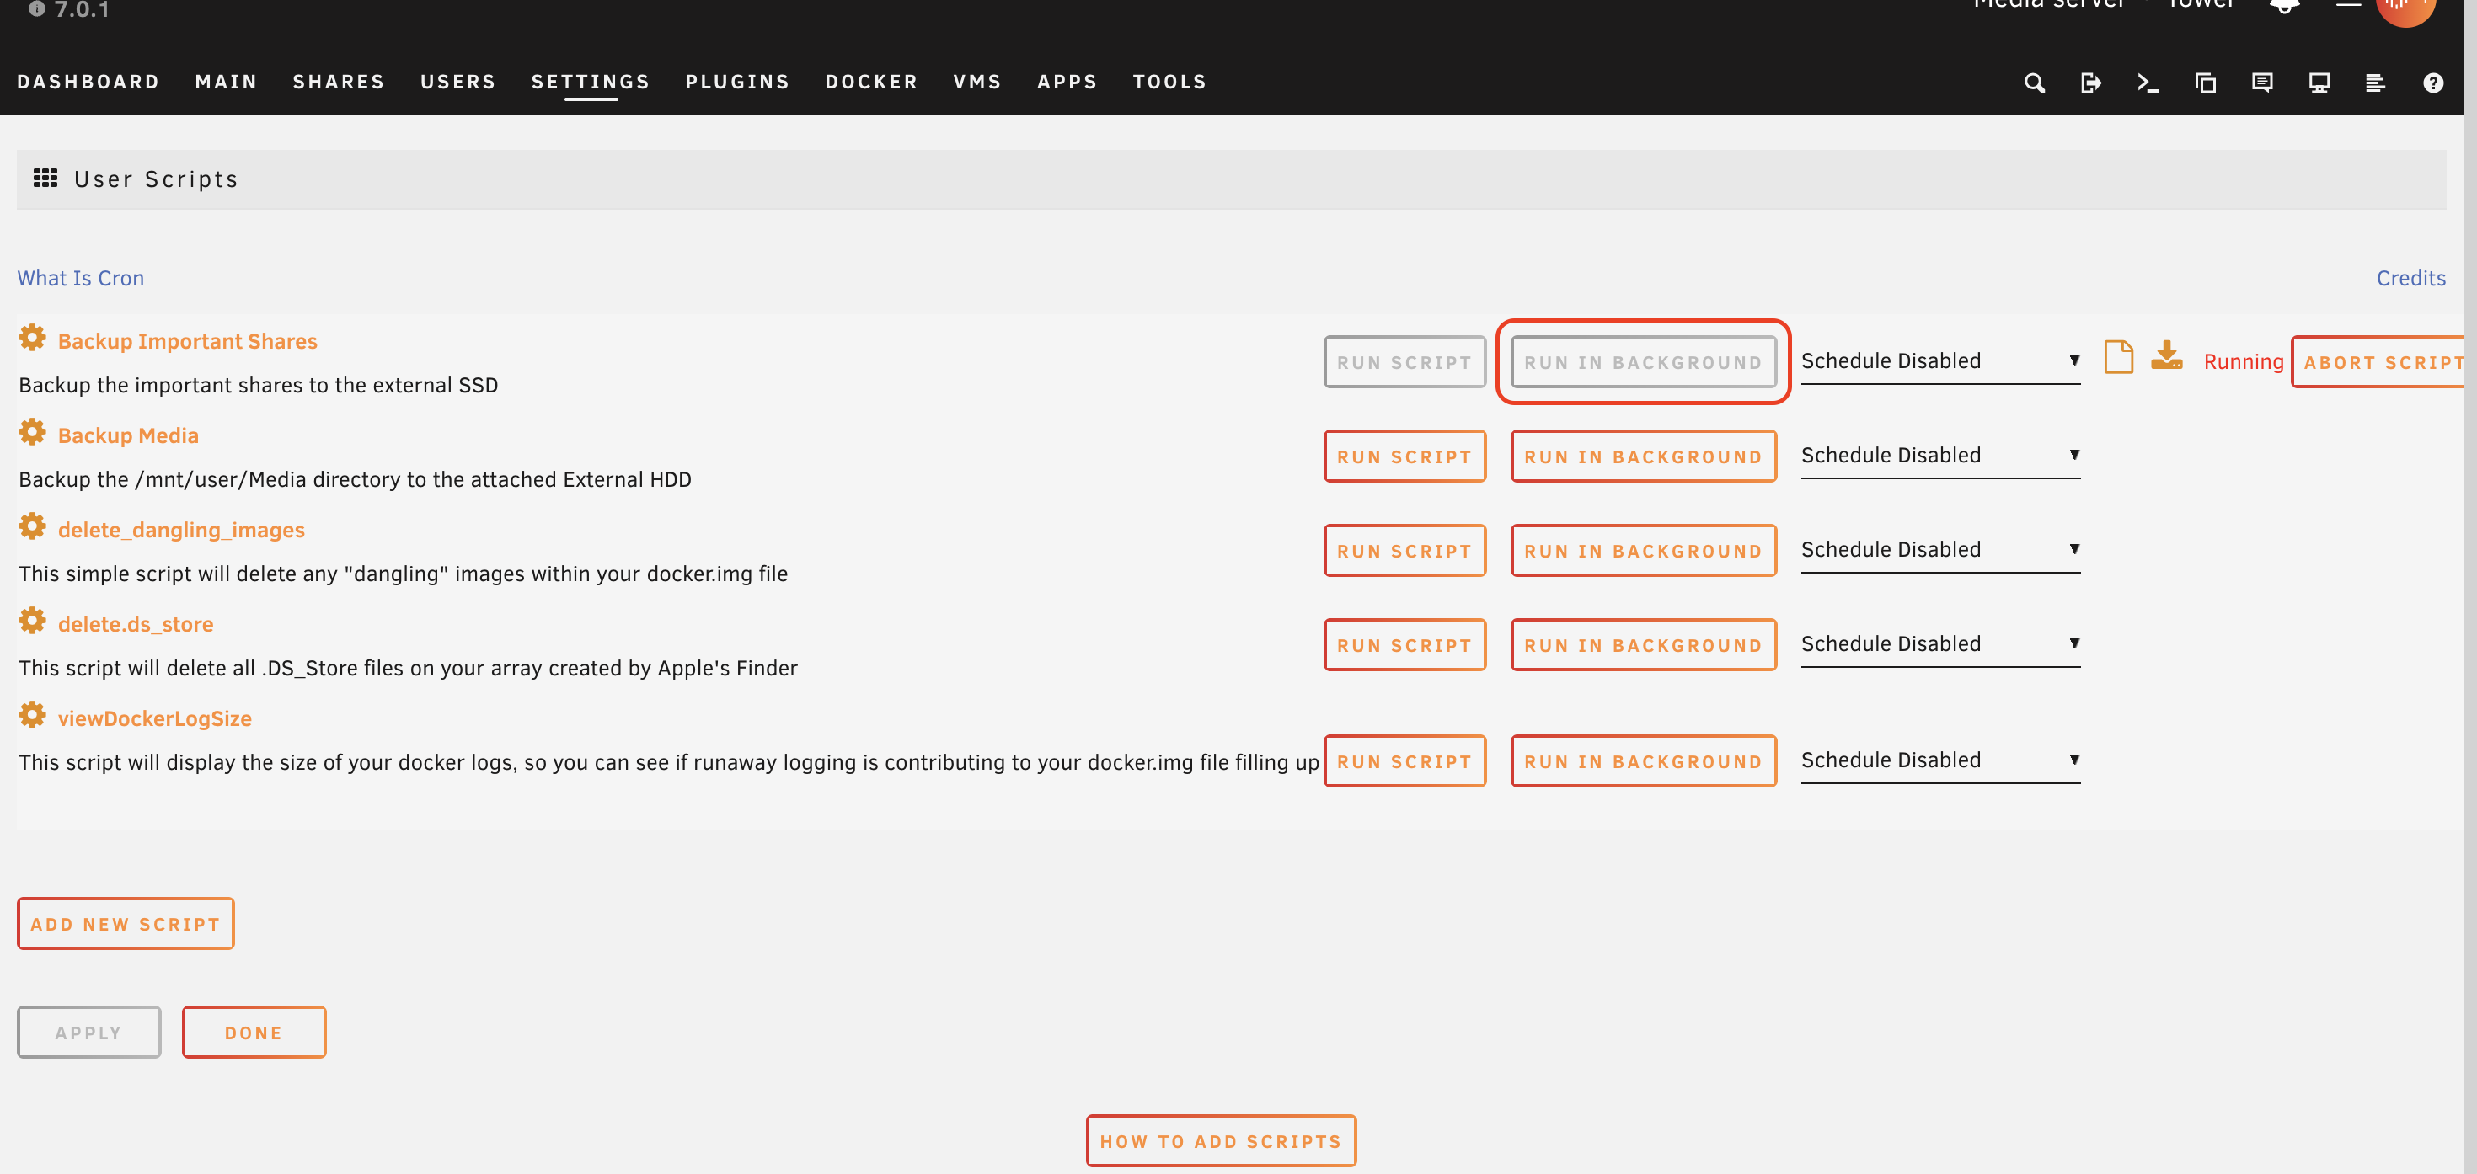Open the system log icon in the top bar
Viewport: 2477px width, 1174px height.
[x=2375, y=83]
